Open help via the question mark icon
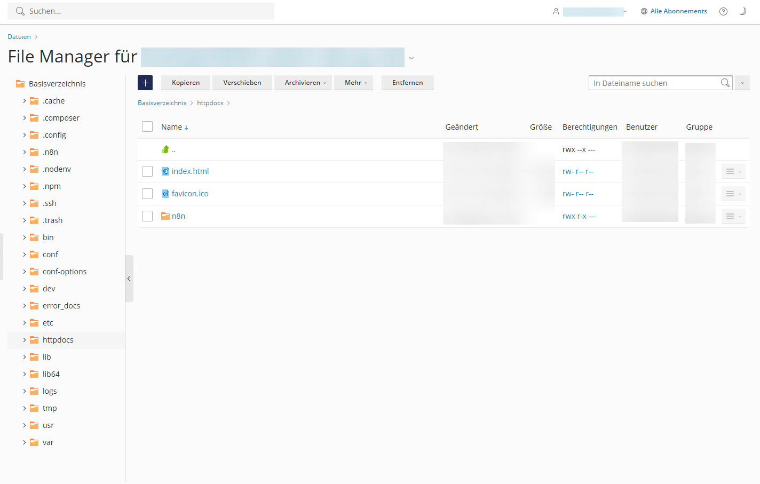760x484 pixels. tap(723, 11)
